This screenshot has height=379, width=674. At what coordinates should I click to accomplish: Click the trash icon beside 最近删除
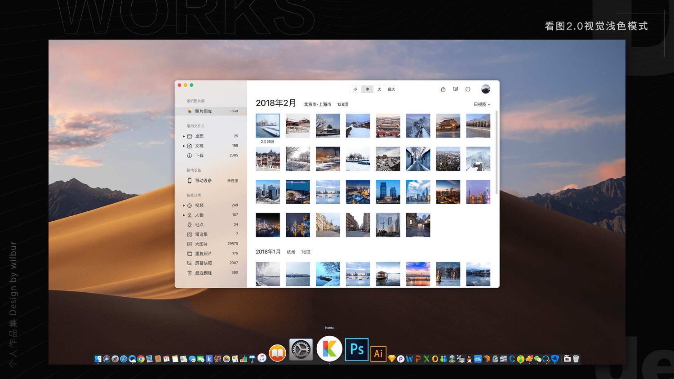[x=190, y=273]
